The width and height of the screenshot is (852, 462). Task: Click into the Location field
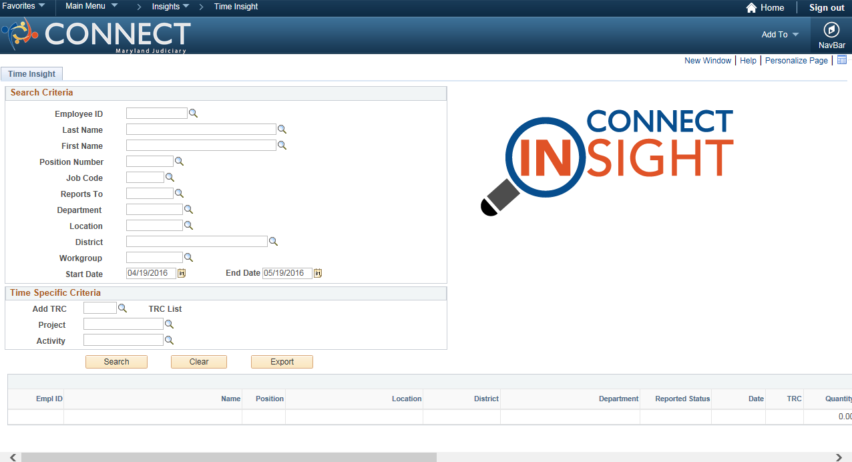pyautogui.click(x=154, y=226)
